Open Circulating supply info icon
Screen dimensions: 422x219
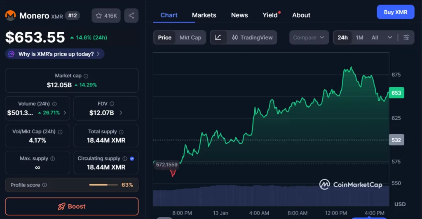125,158
